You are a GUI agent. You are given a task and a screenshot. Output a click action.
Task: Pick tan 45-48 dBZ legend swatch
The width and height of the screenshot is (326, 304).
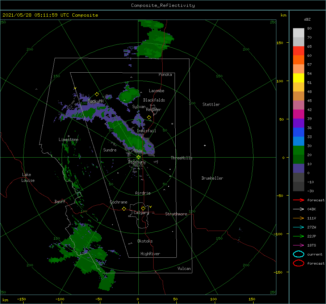point(298,96)
